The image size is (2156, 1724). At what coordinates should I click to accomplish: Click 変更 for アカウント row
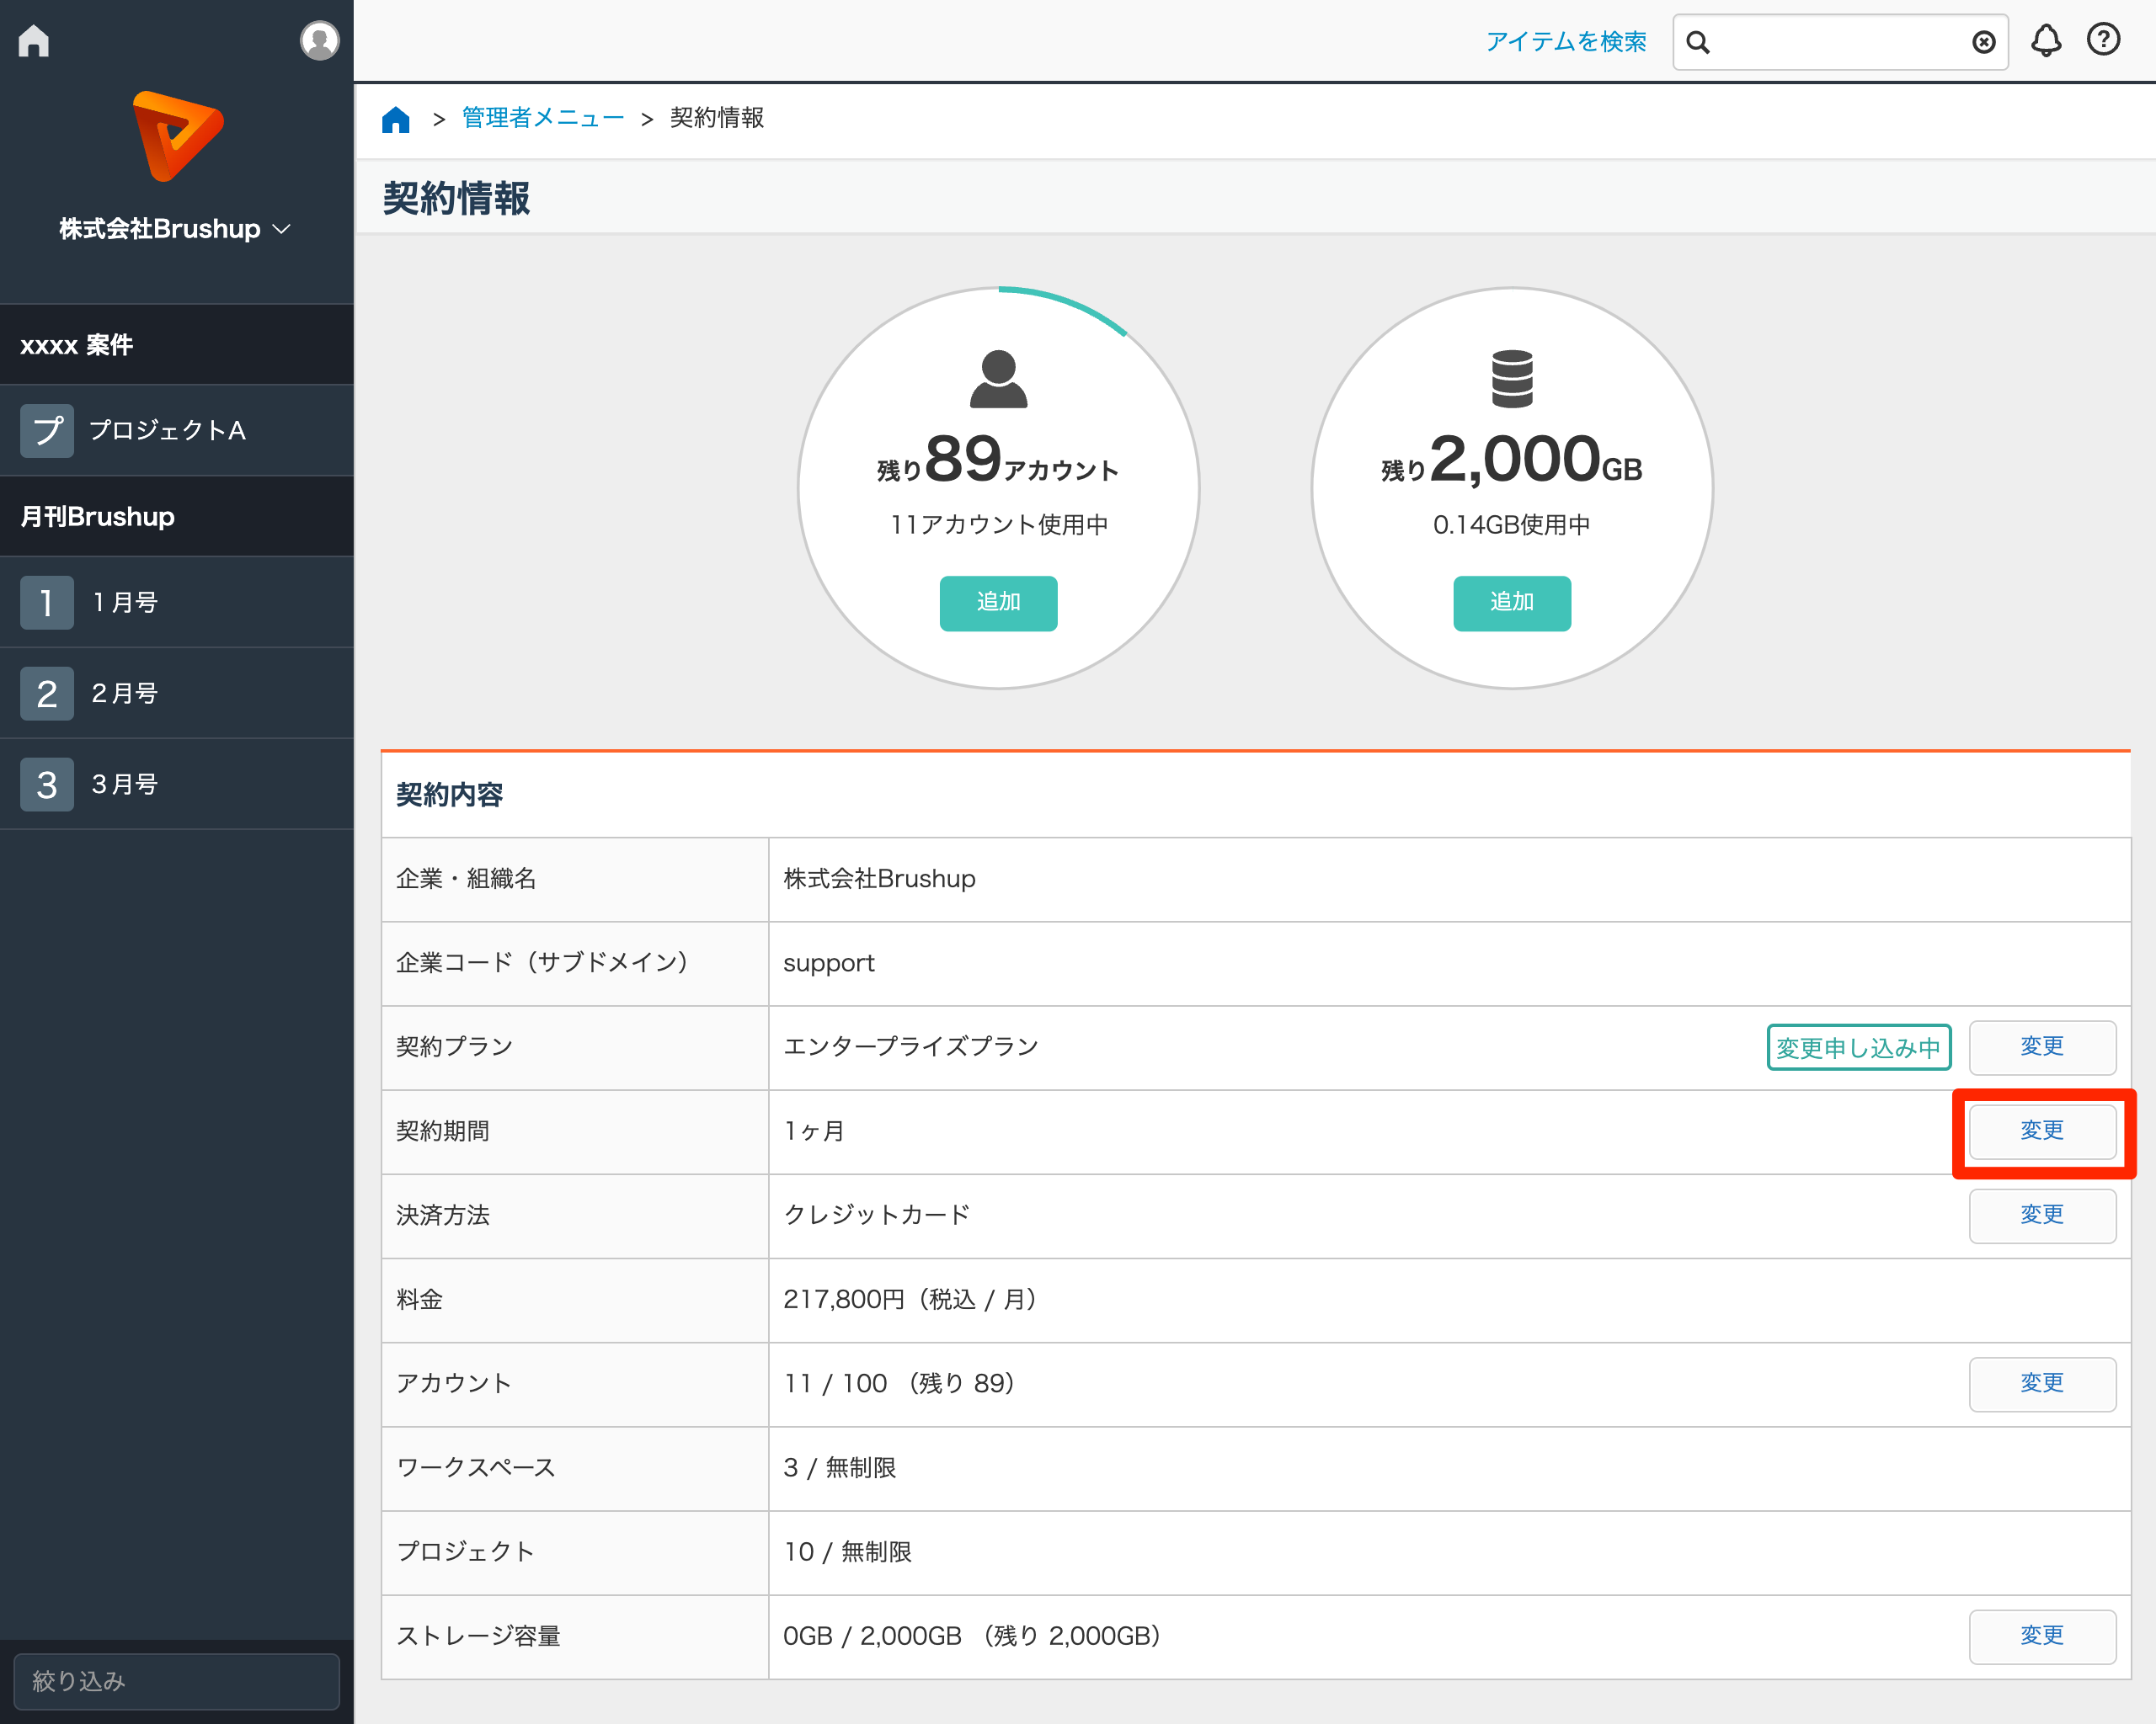click(x=2043, y=1384)
